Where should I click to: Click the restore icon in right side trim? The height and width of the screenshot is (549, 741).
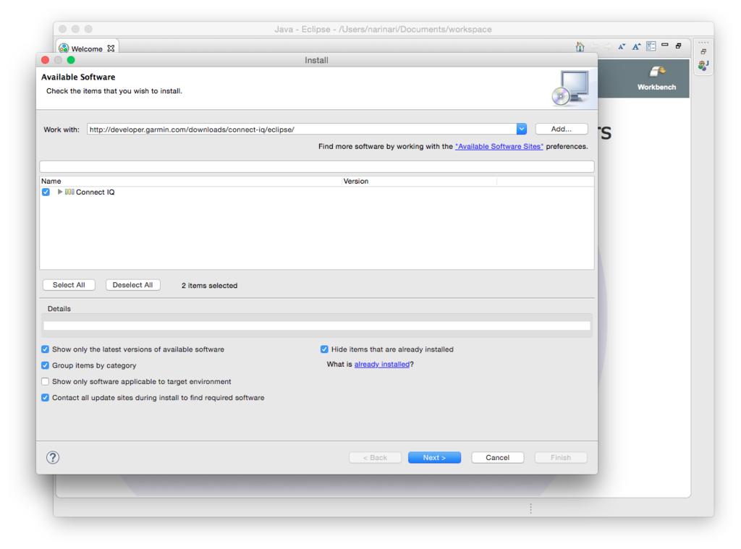703,51
